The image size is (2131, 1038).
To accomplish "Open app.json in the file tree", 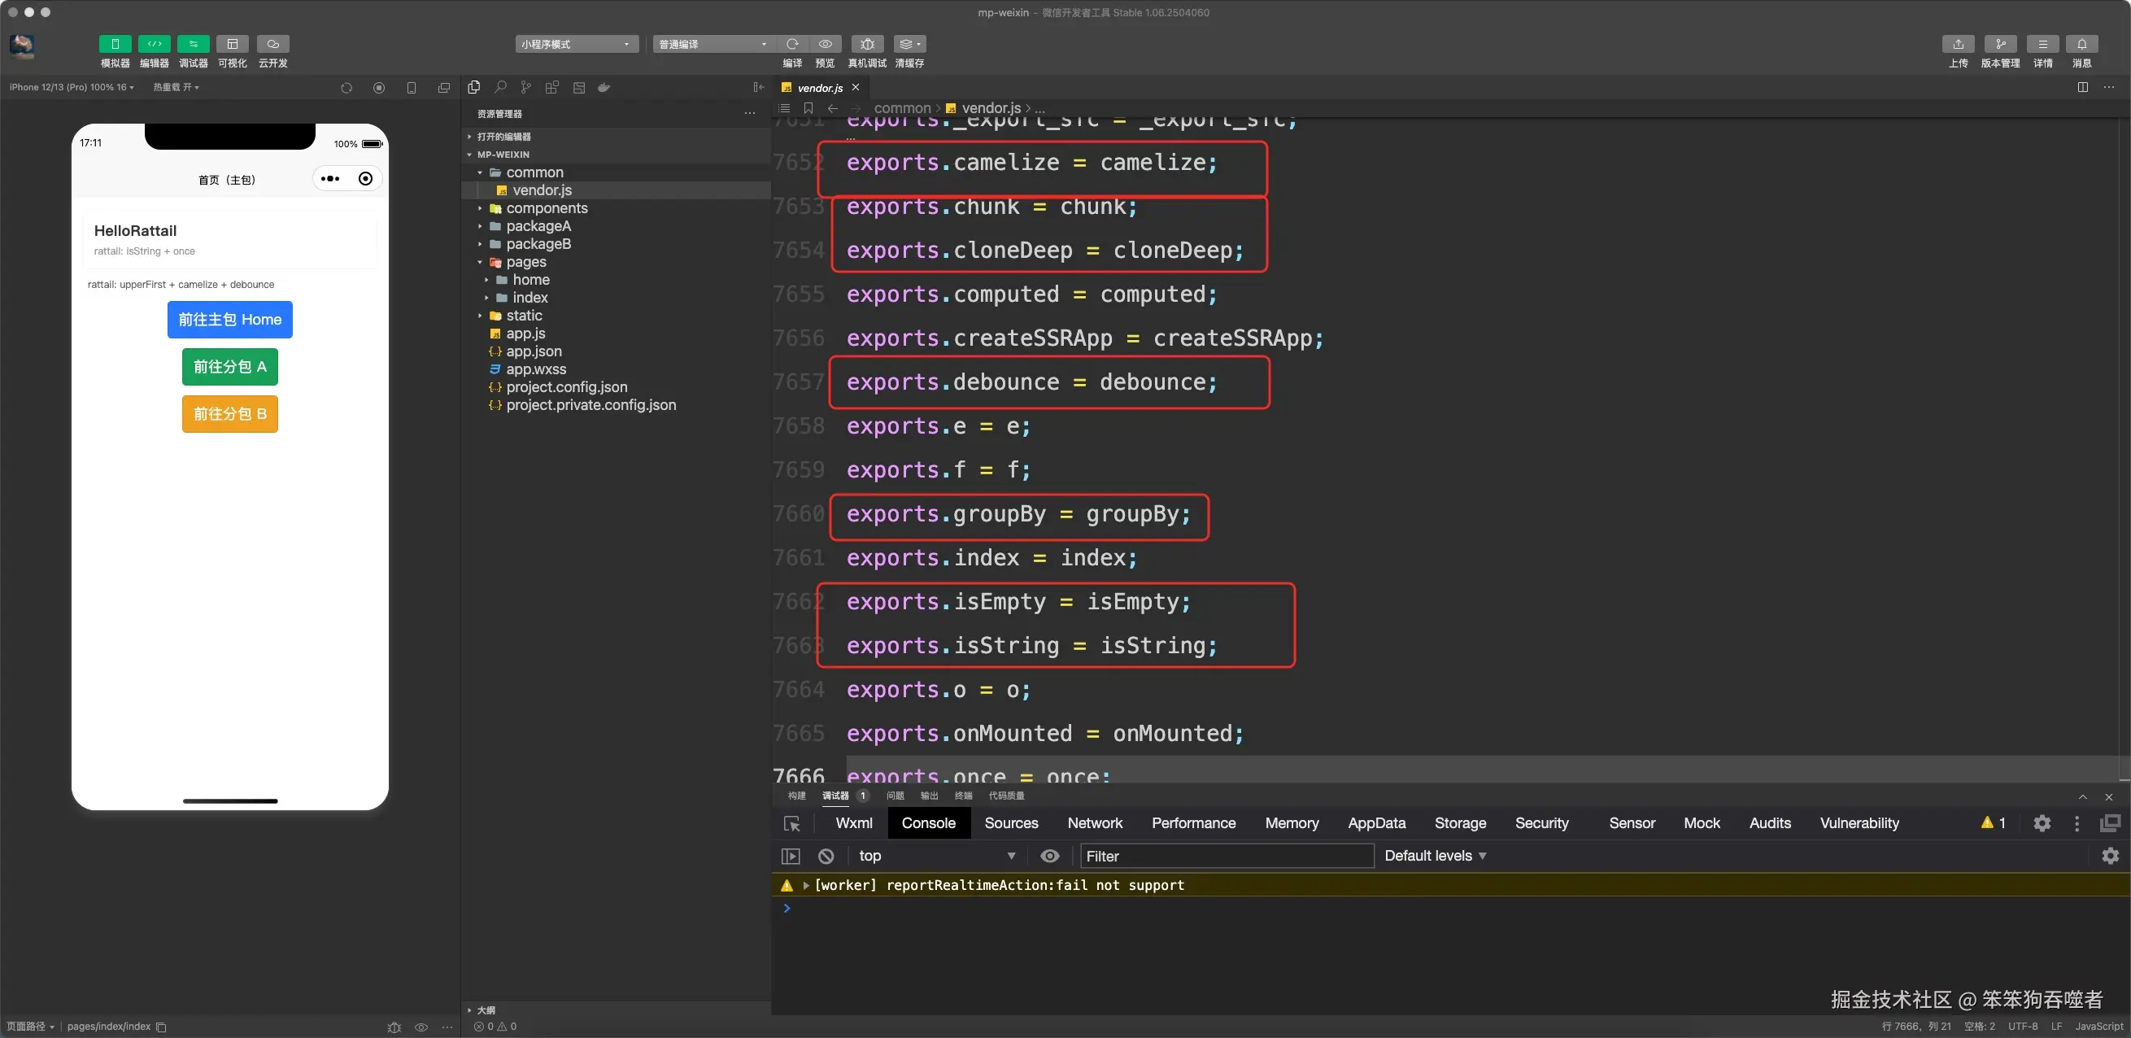I will [x=534, y=351].
